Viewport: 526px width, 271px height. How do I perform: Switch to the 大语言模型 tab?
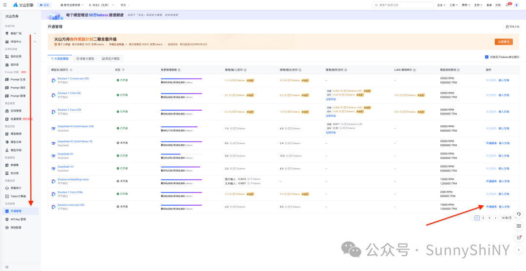(x=60, y=58)
